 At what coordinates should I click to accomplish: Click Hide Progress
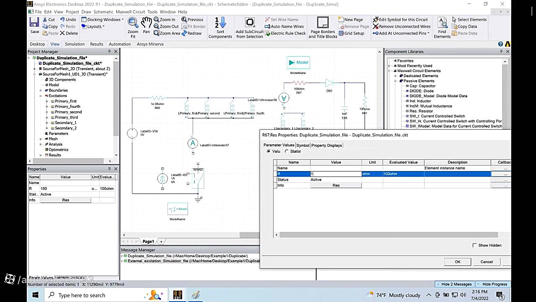click(x=492, y=284)
